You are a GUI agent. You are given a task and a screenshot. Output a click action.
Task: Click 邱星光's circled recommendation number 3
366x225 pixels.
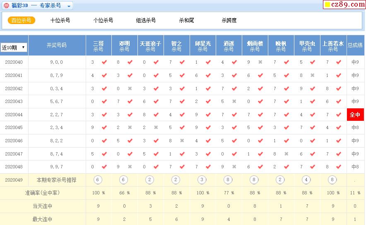(202, 180)
